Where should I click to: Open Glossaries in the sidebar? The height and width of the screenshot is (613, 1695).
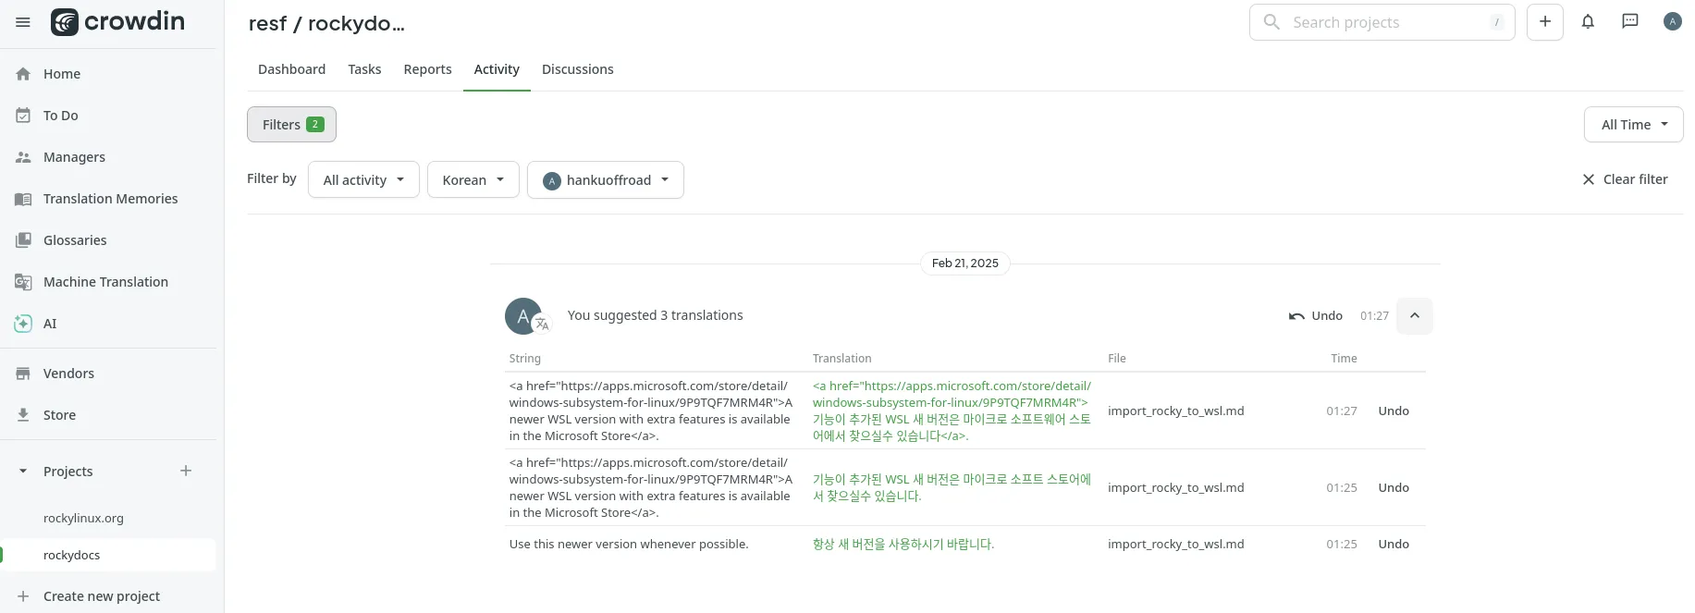tap(75, 240)
